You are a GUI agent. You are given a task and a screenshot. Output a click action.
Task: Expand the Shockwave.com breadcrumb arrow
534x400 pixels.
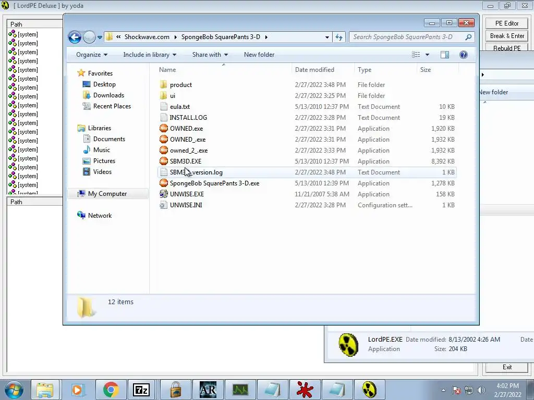tap(175, 37)
